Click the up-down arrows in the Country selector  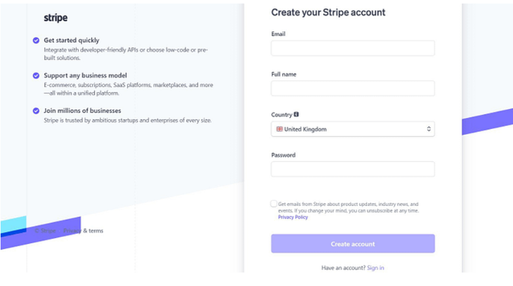[x=429, y=129]
